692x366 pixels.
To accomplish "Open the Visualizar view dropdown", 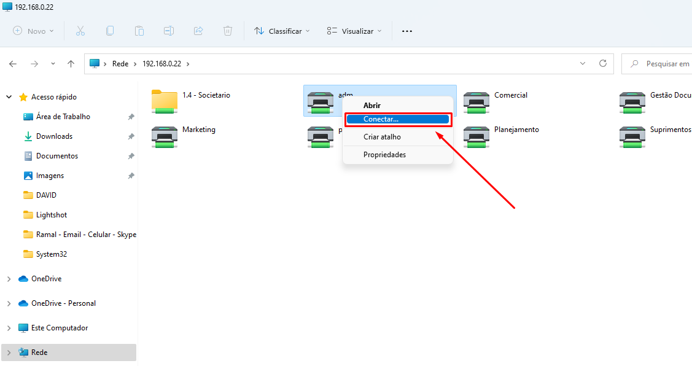I will click(x=354, y=31).
